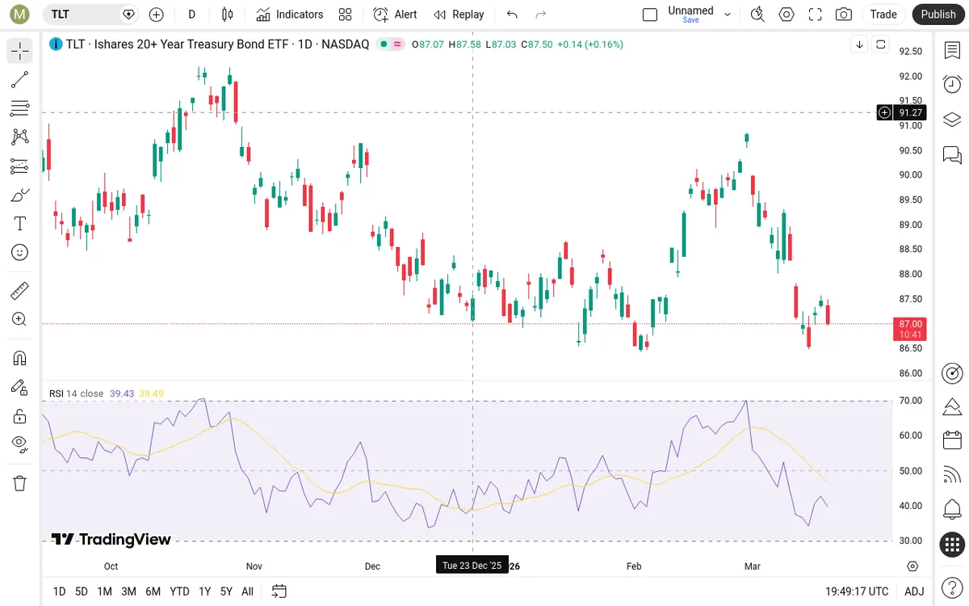Open the user profile M avatar
969x606 pixels.
click(x=20, y=14)
